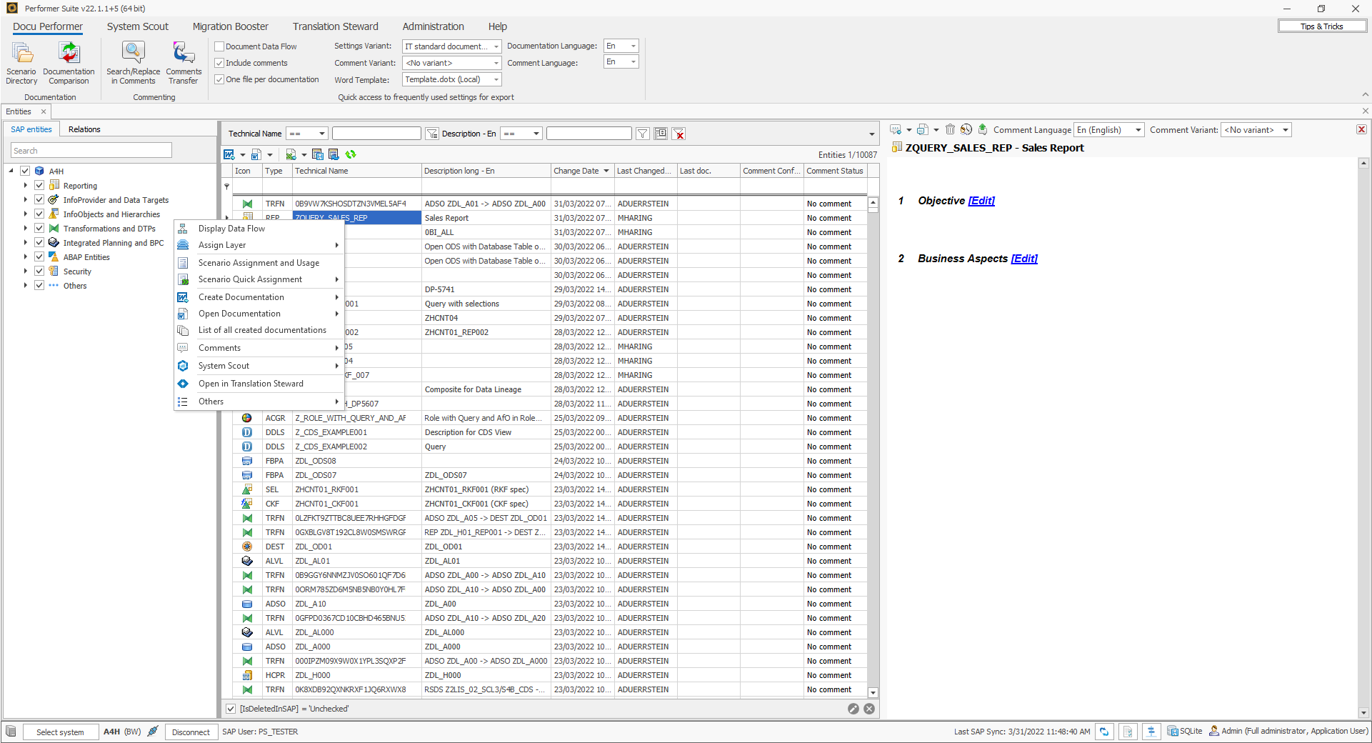This screenshot has height=743, width=1372.
Task: Uncheck the Include comments checkbox
Action: click(x=219, y=63)
